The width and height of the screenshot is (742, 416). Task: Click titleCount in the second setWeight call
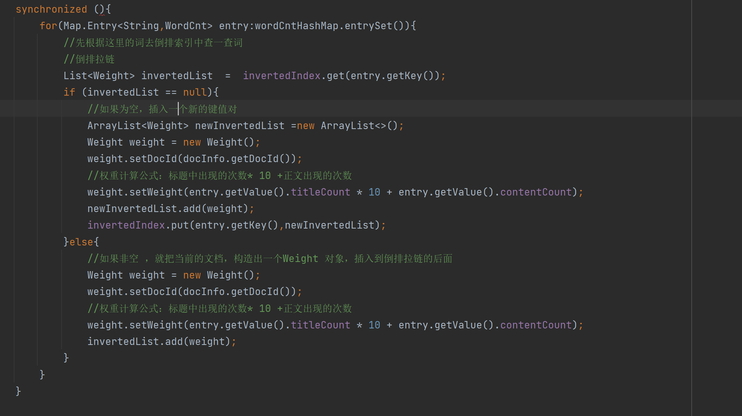(320, 325)
